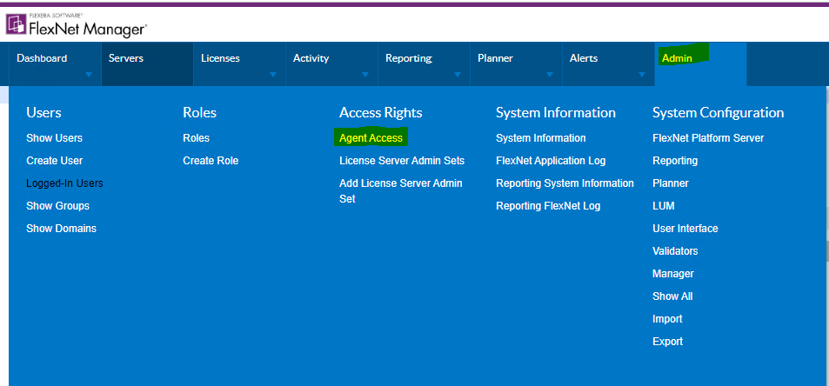Expand the Licenses dropdown arrow
This screenshot has height=386, width=829.
pyautogui.click(x=273, y=75)
